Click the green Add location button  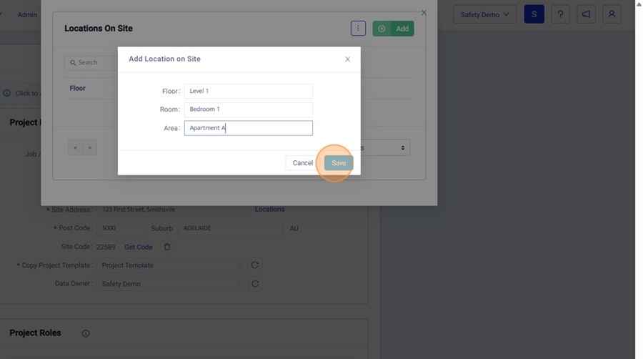tap(394, 29)
